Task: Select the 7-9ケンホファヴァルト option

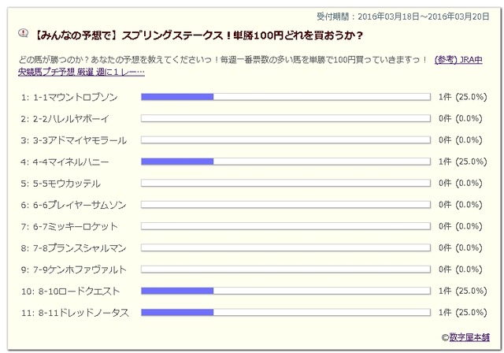Action: click(79, 269)
